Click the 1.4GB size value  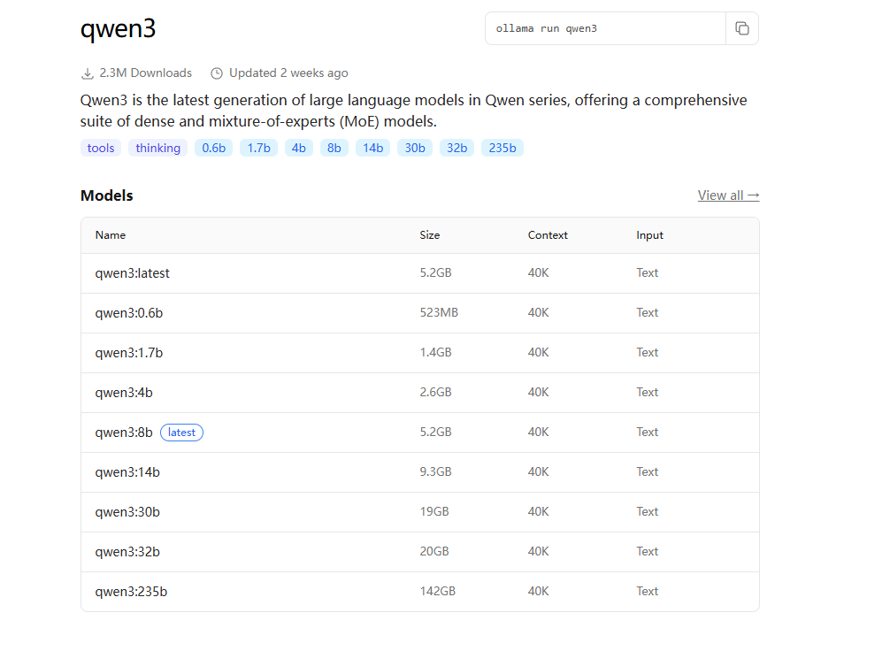(x=435, y=352)
